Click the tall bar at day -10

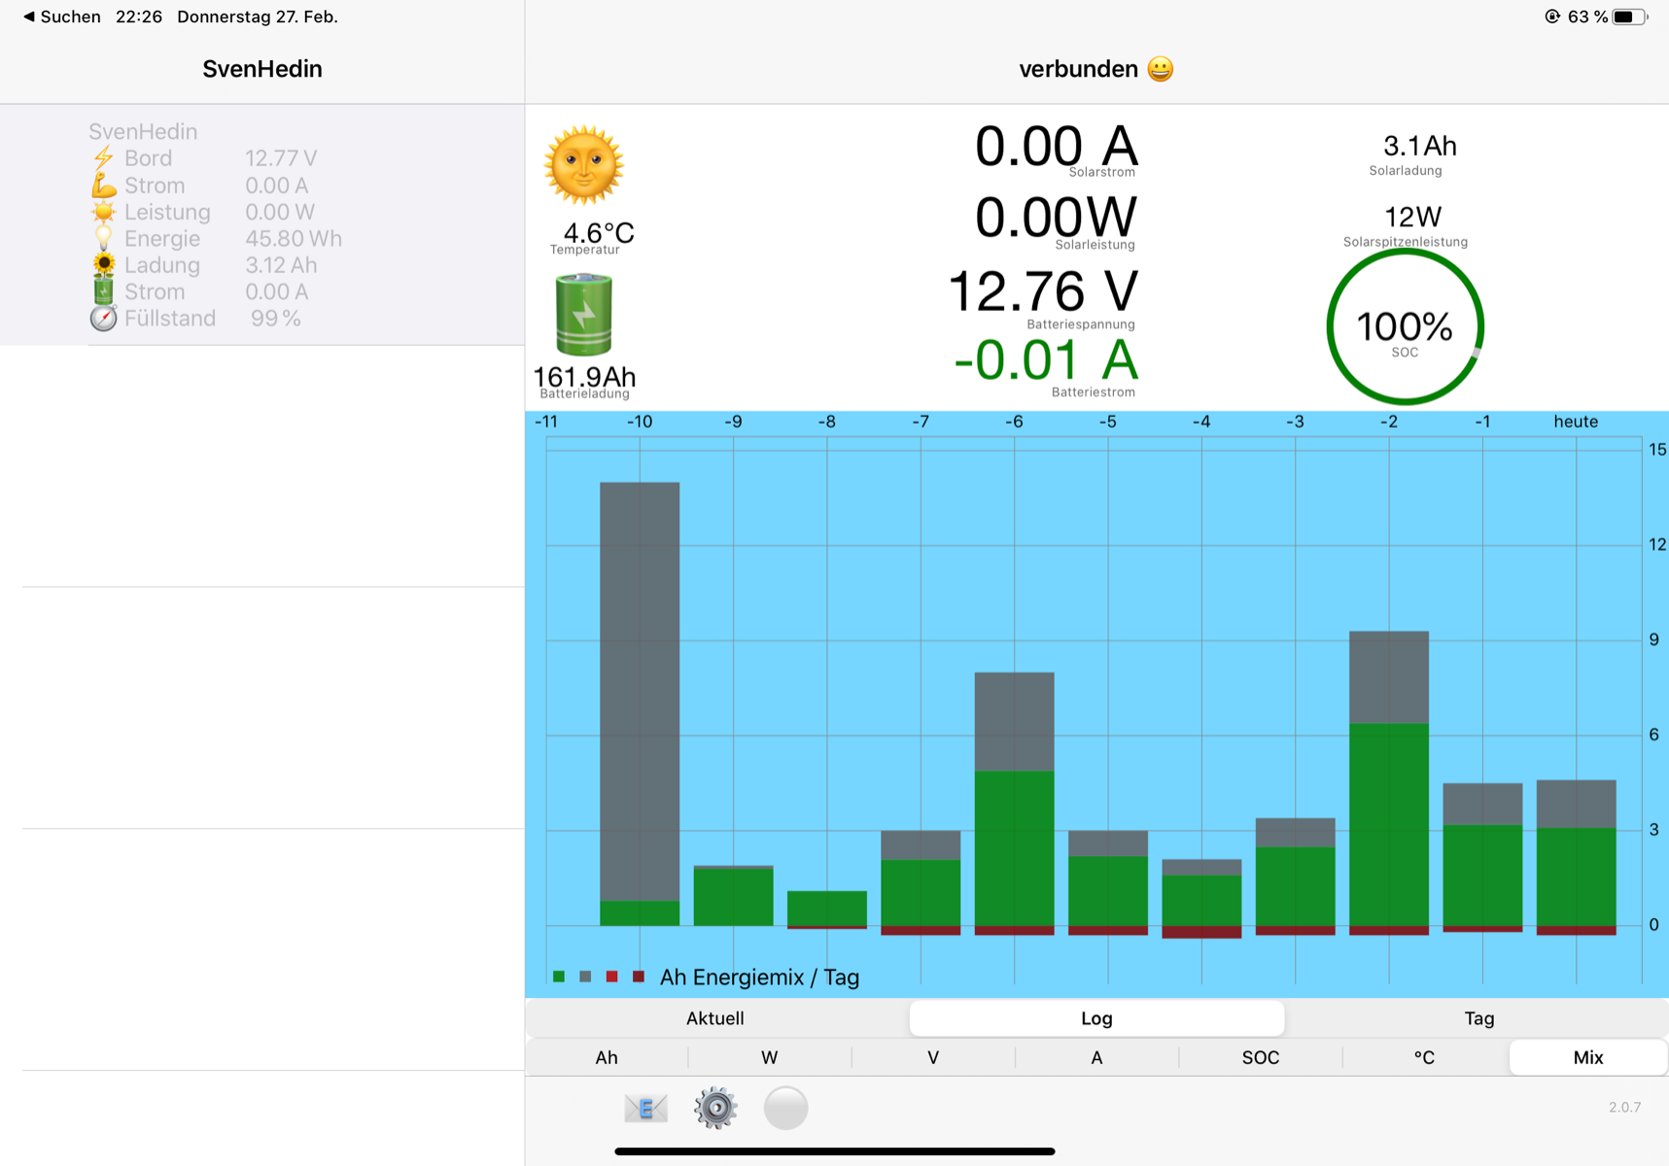click(640, 703)
